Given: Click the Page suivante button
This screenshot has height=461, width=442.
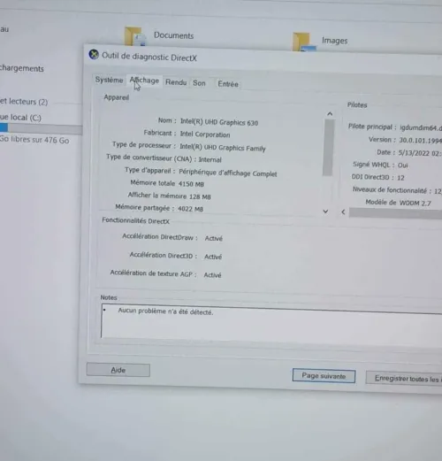Looking at the screenshot, I should [324, 376].
